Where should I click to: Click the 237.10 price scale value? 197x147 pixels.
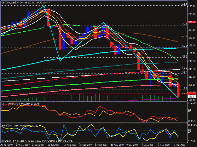tap(192, 30)
